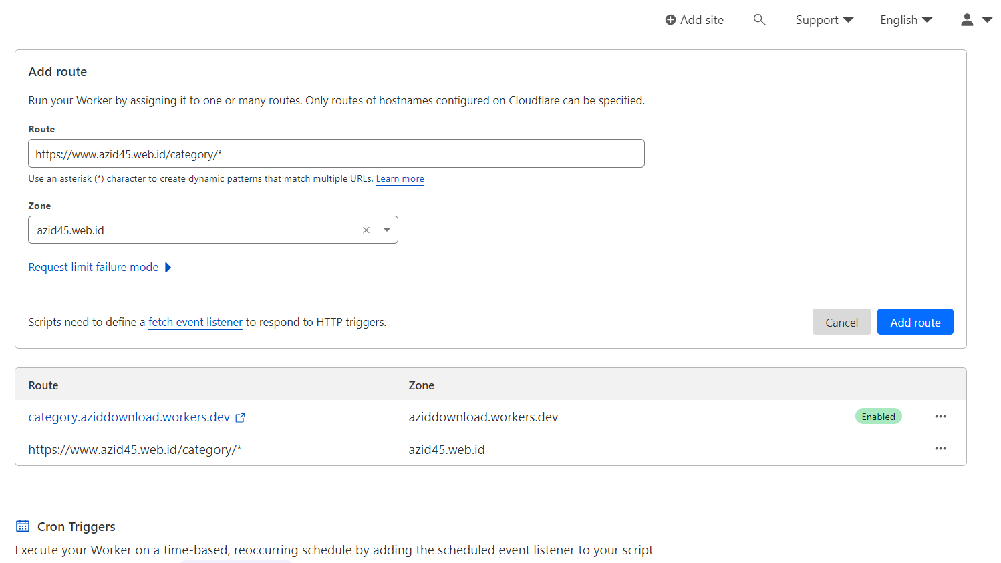Image resolution: width=1001 pixels, height=563 pixels.
Task: Click aziddownload.workers.dev zone cell
Action: (x=483, y=417)
